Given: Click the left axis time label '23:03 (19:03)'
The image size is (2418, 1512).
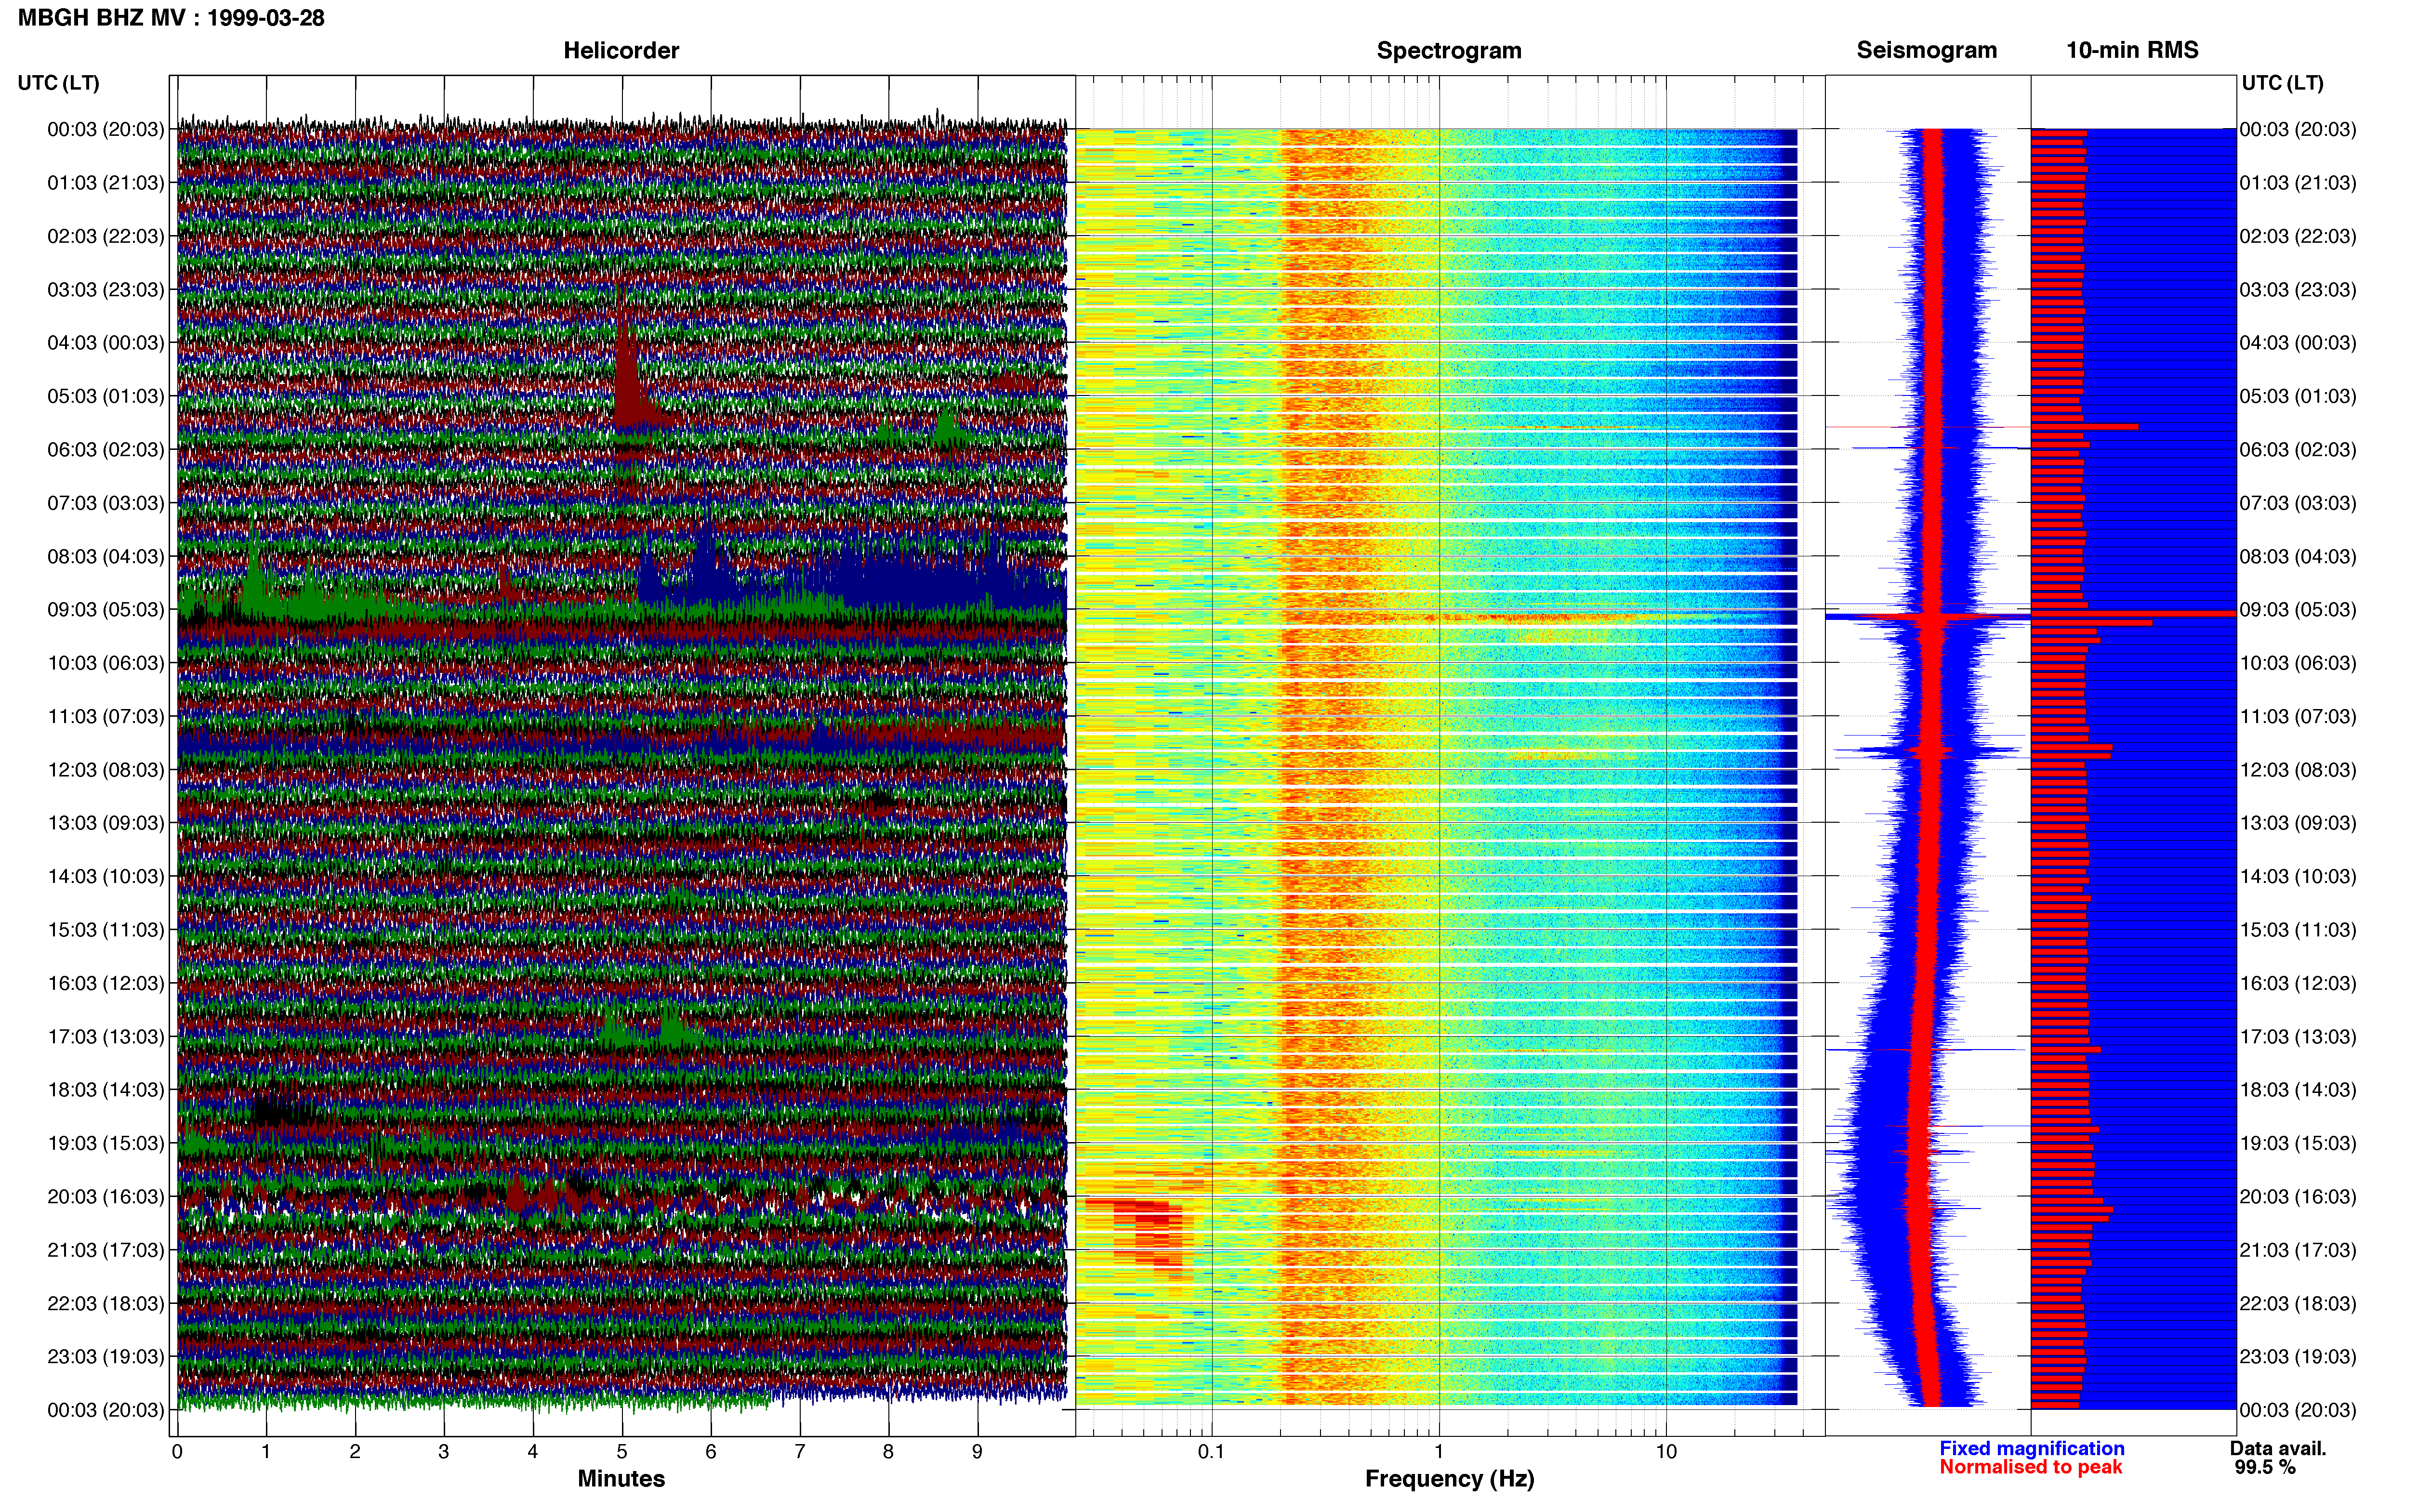Looking at the screenshot, I should (x=106, y=1357).
